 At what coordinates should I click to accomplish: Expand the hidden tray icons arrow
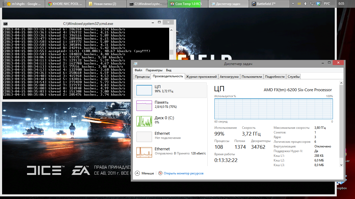pos(293,4)
